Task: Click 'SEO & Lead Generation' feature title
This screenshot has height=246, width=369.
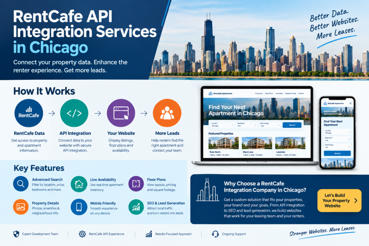Action: [x=166, y=203]
